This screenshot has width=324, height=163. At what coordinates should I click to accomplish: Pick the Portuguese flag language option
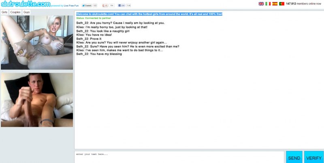click(281, 4)
